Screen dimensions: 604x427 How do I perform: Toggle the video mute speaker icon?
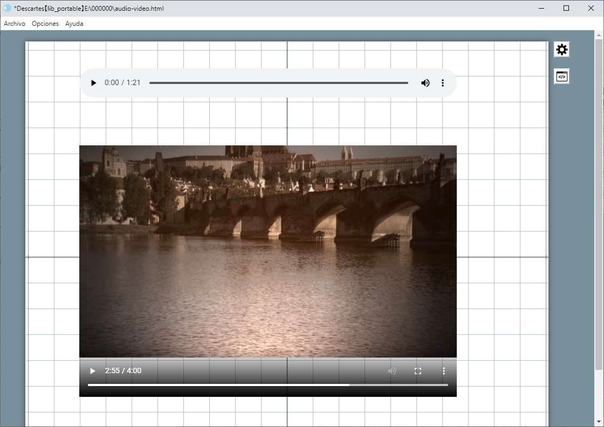[x=392, y=371]
